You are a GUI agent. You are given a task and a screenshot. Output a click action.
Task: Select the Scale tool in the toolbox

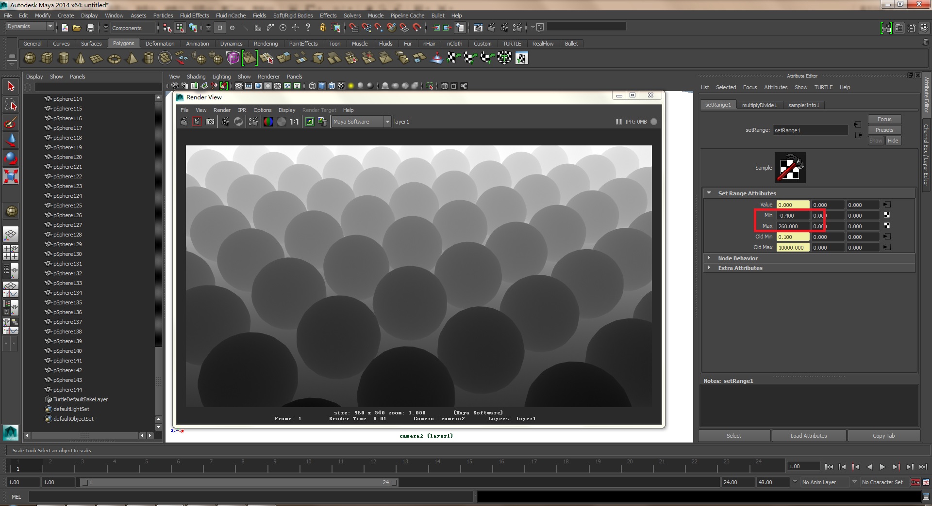coord(11,176)
